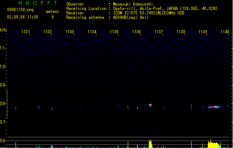
Task: Select antenna value A504HB(yagi 4el)
Action: 131,17
